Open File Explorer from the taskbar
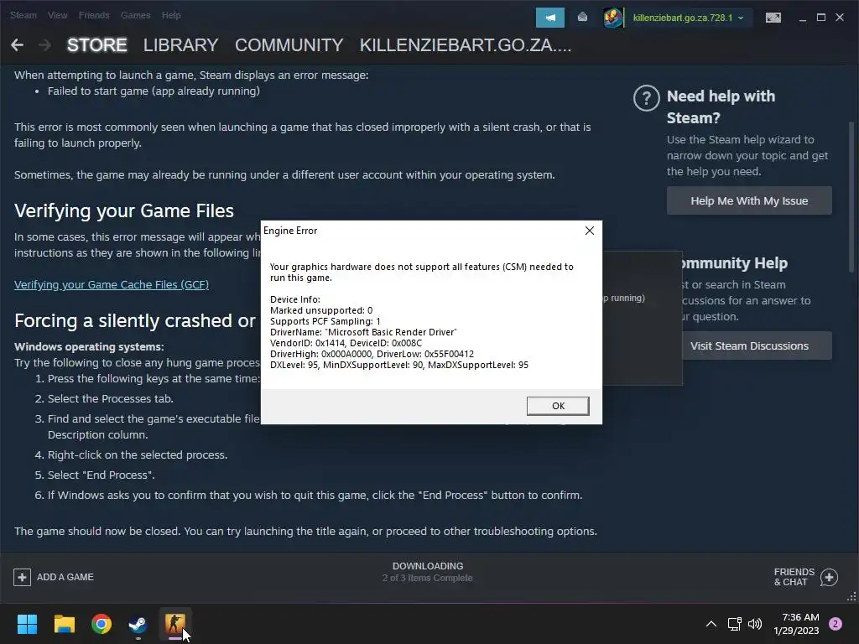The image size is (859, 644). coord(64,624)
